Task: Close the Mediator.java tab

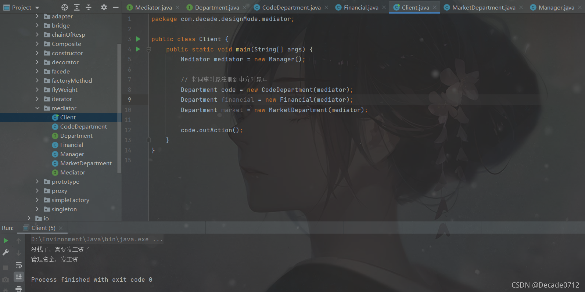Action: pos(177,7)
